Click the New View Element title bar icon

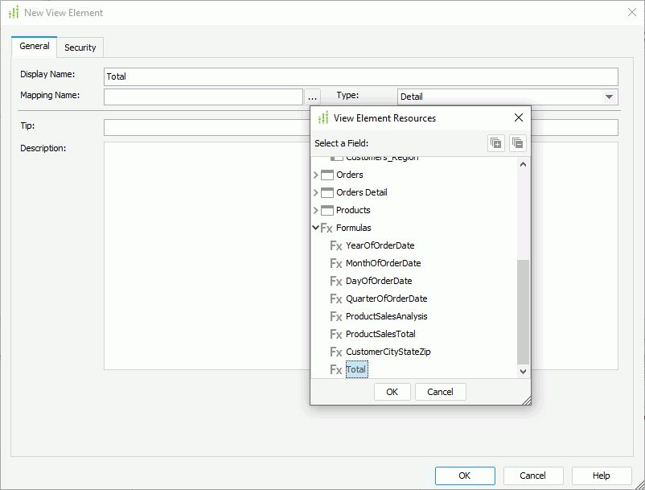pos(13,12)
